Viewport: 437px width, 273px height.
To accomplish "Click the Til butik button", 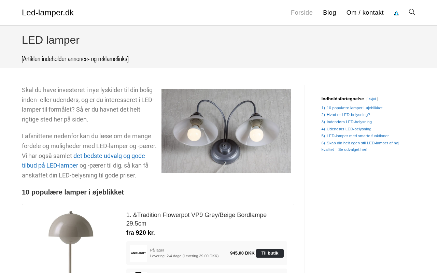I will click(270, 253).
